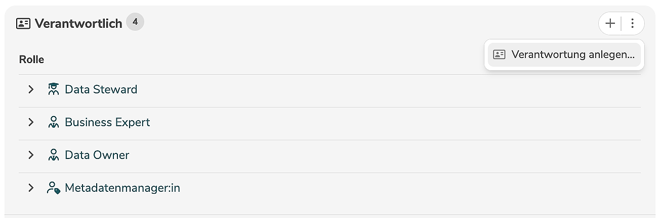The image size is (660, 218).
Task: Open the three-dot more options menu
Action: click(x=632, y=23)
